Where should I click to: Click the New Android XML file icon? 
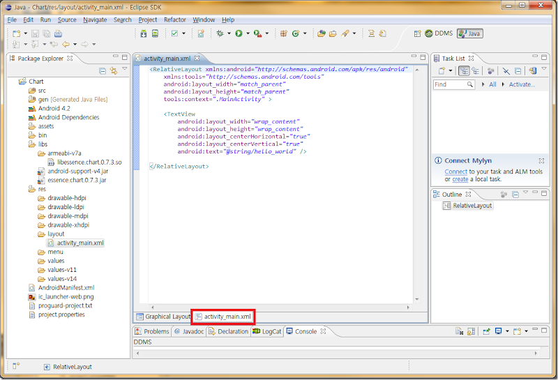coord(201,33)
